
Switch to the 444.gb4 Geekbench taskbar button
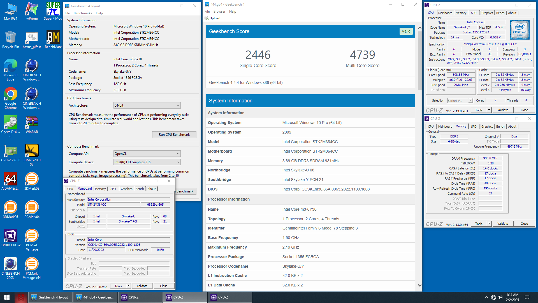95,297
